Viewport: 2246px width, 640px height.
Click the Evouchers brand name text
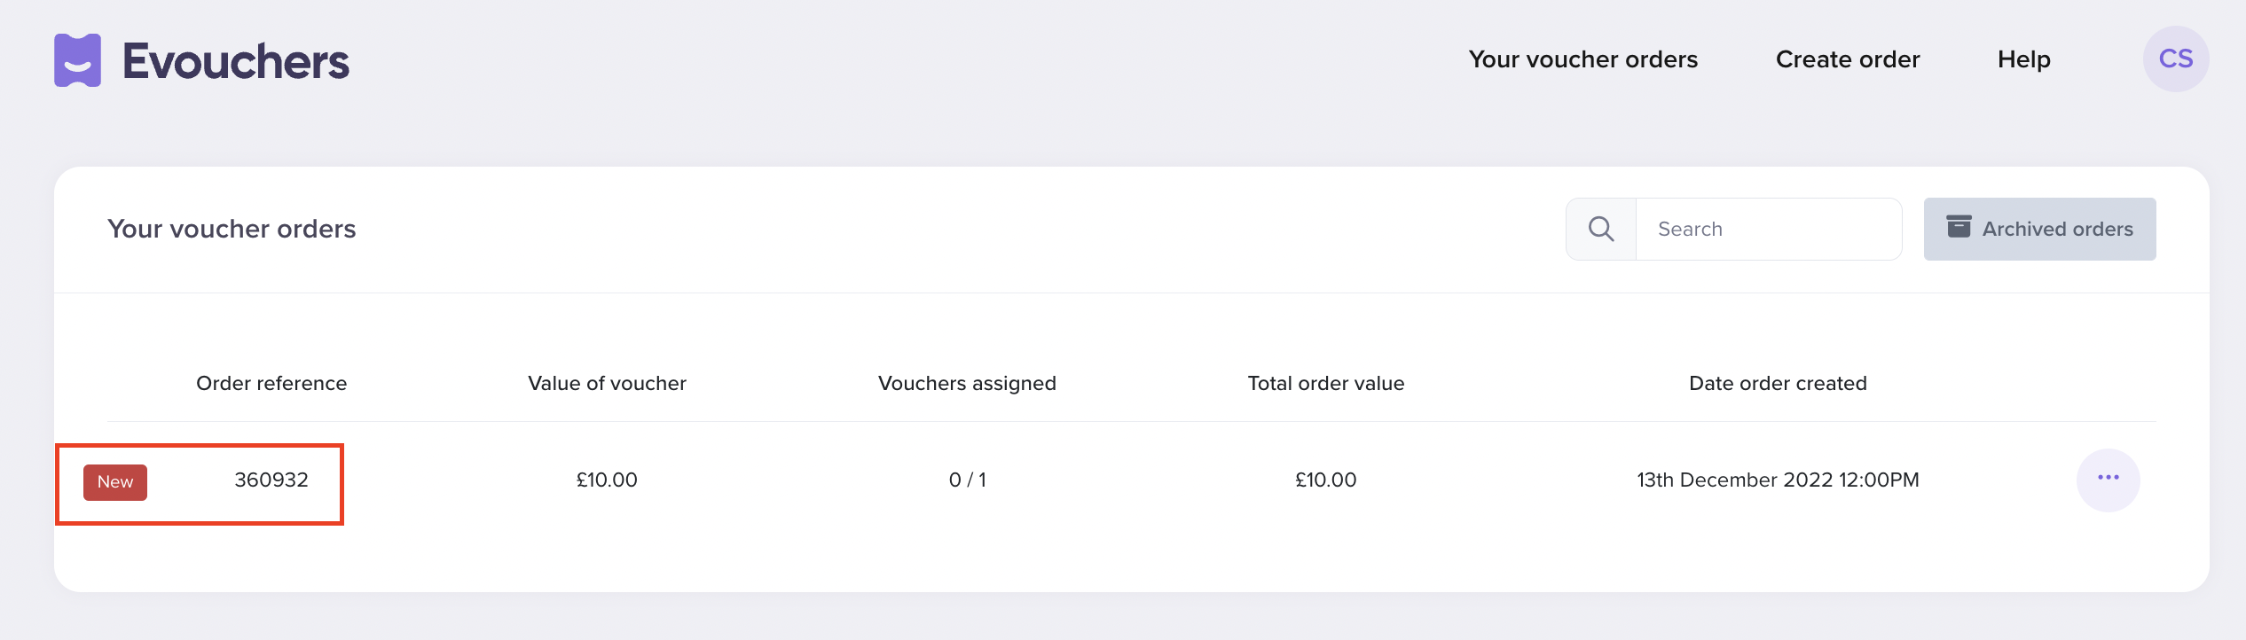tap(236, 61)
